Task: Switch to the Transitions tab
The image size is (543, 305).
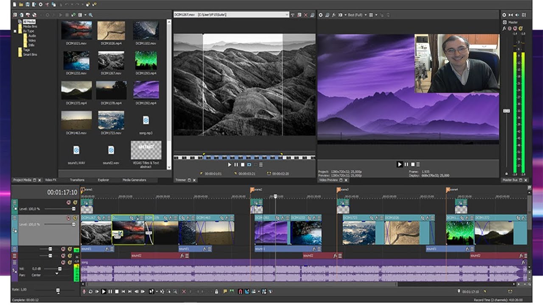Action: click(77, 180)
